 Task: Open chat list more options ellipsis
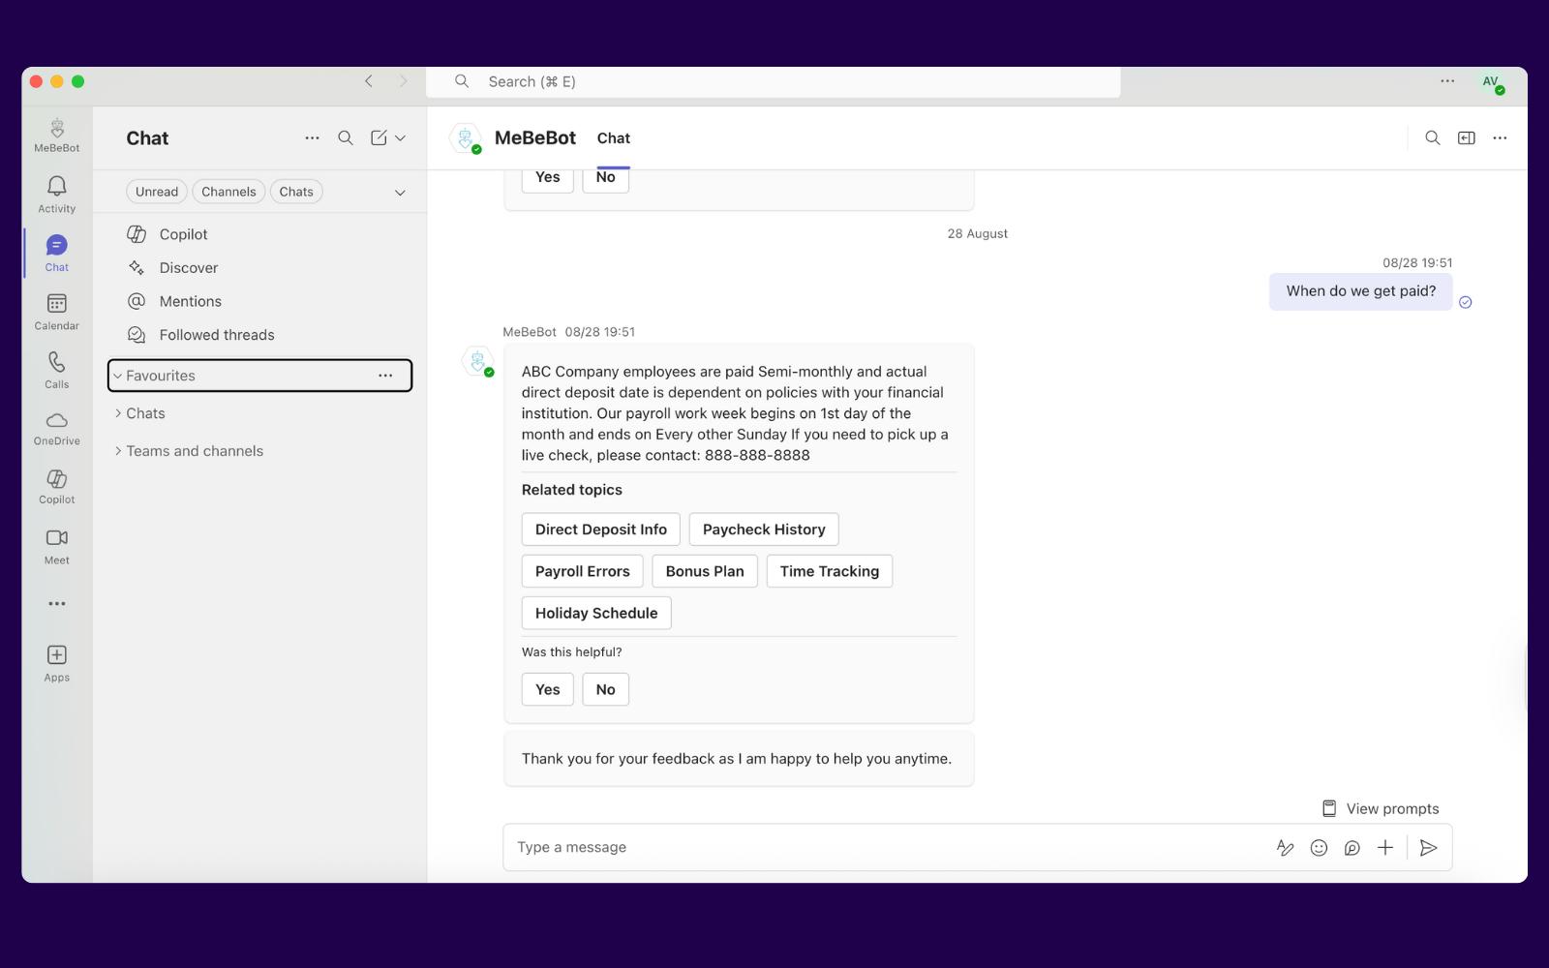pyautogui.click(x=312, y=138)
